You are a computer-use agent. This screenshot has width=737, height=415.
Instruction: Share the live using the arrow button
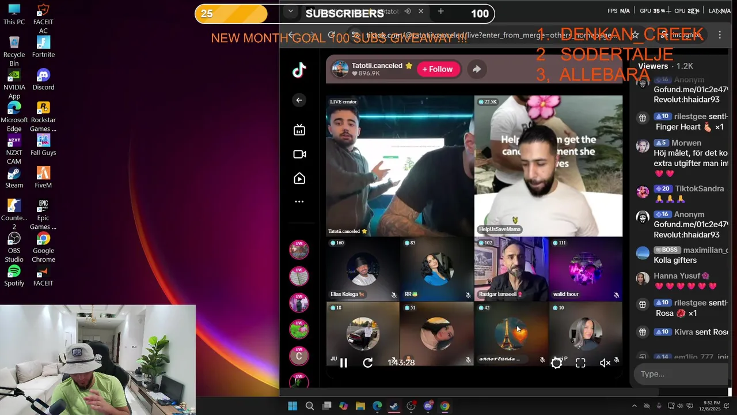tap(477, 69)
